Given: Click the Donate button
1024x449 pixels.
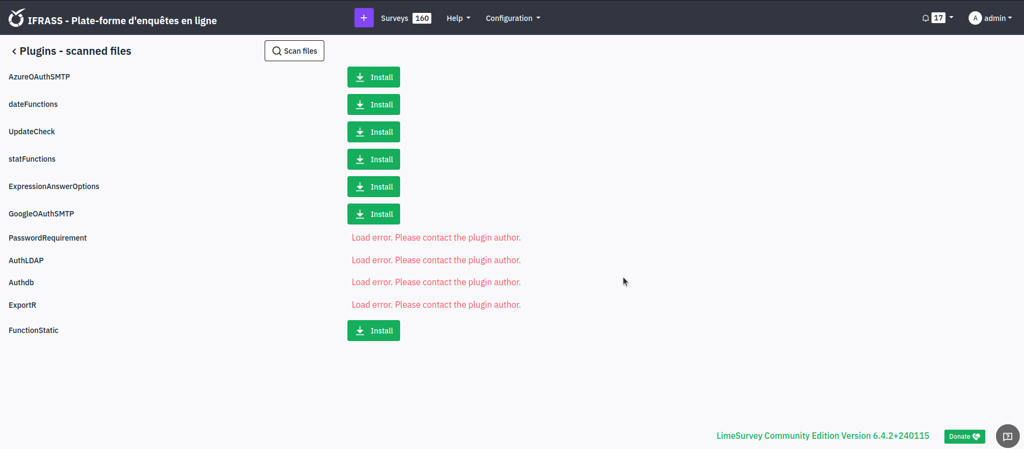Looking at the screenshot, I should (965, 437).
